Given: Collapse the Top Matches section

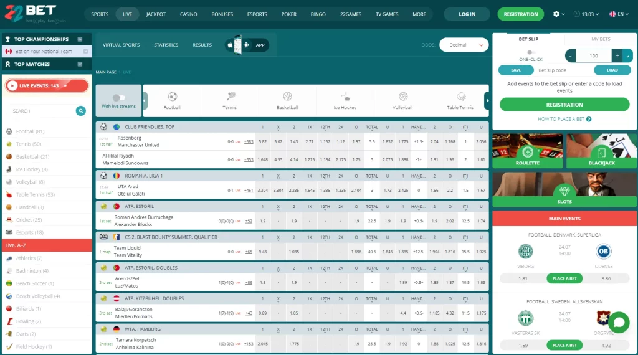Looking at the screenshot, I should [80, 64].
